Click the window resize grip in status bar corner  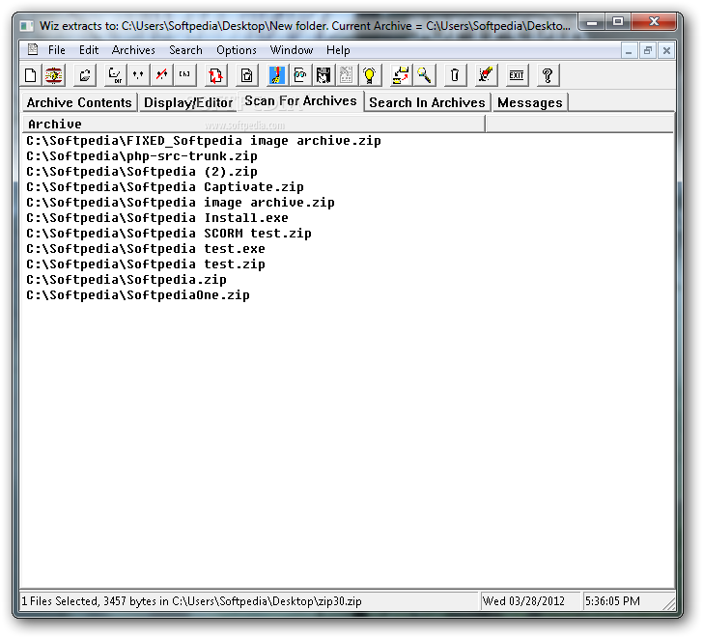(x=669, y=604)
